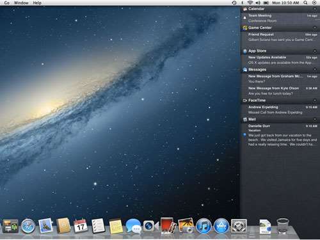Click the menu bar clock Mon 10:50 AM

pyautogui.click(x=285, y=3)
